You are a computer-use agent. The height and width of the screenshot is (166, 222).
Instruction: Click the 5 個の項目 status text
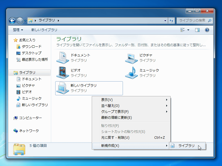38,146
